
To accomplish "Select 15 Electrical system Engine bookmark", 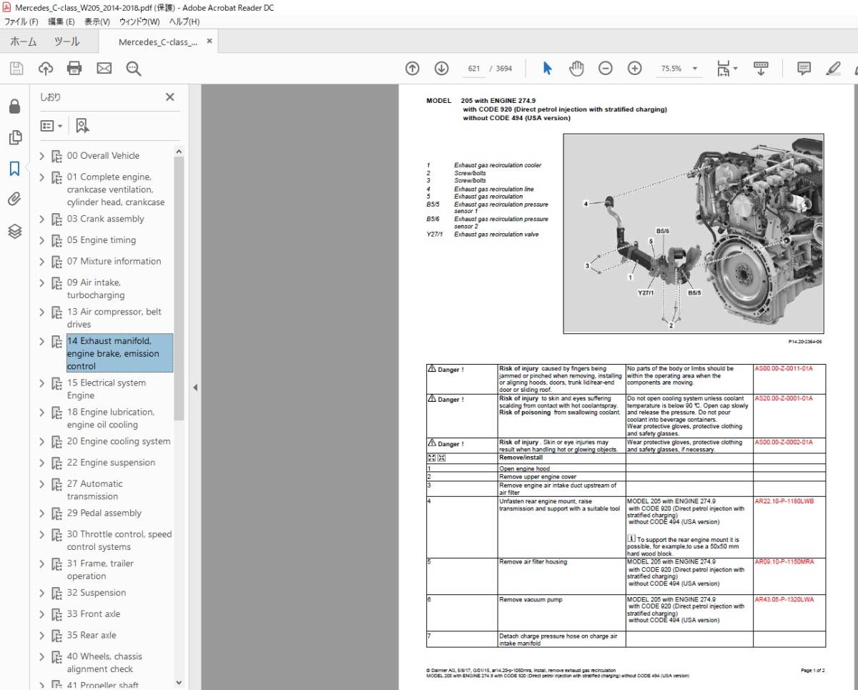I will point(107,389).
